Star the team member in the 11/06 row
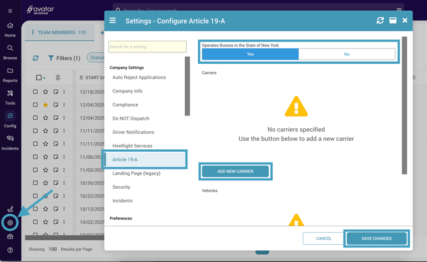The width and height of the screenshot is (427, 262). point(46,157)
